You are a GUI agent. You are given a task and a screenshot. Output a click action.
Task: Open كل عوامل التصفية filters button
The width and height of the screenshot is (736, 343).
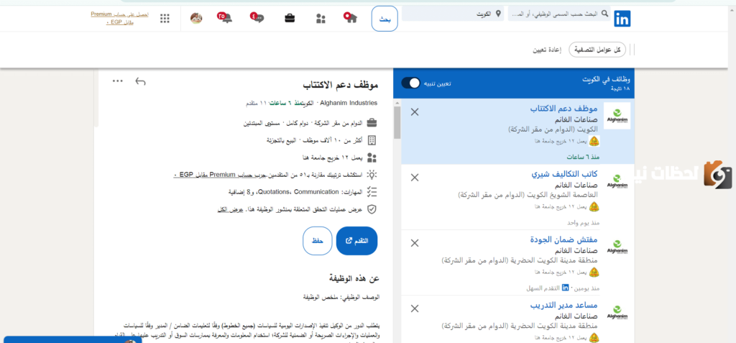[x=597, y=50]
